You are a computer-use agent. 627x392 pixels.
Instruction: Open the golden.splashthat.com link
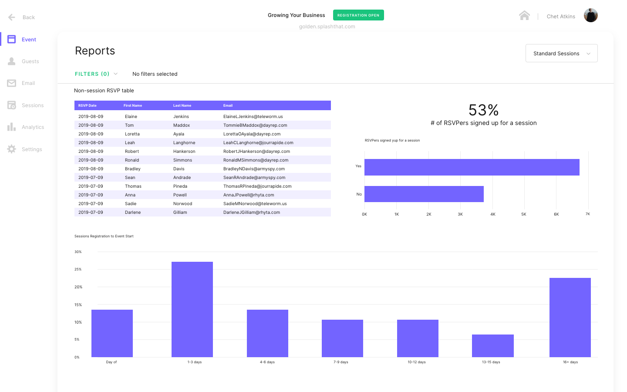(327, 27)
